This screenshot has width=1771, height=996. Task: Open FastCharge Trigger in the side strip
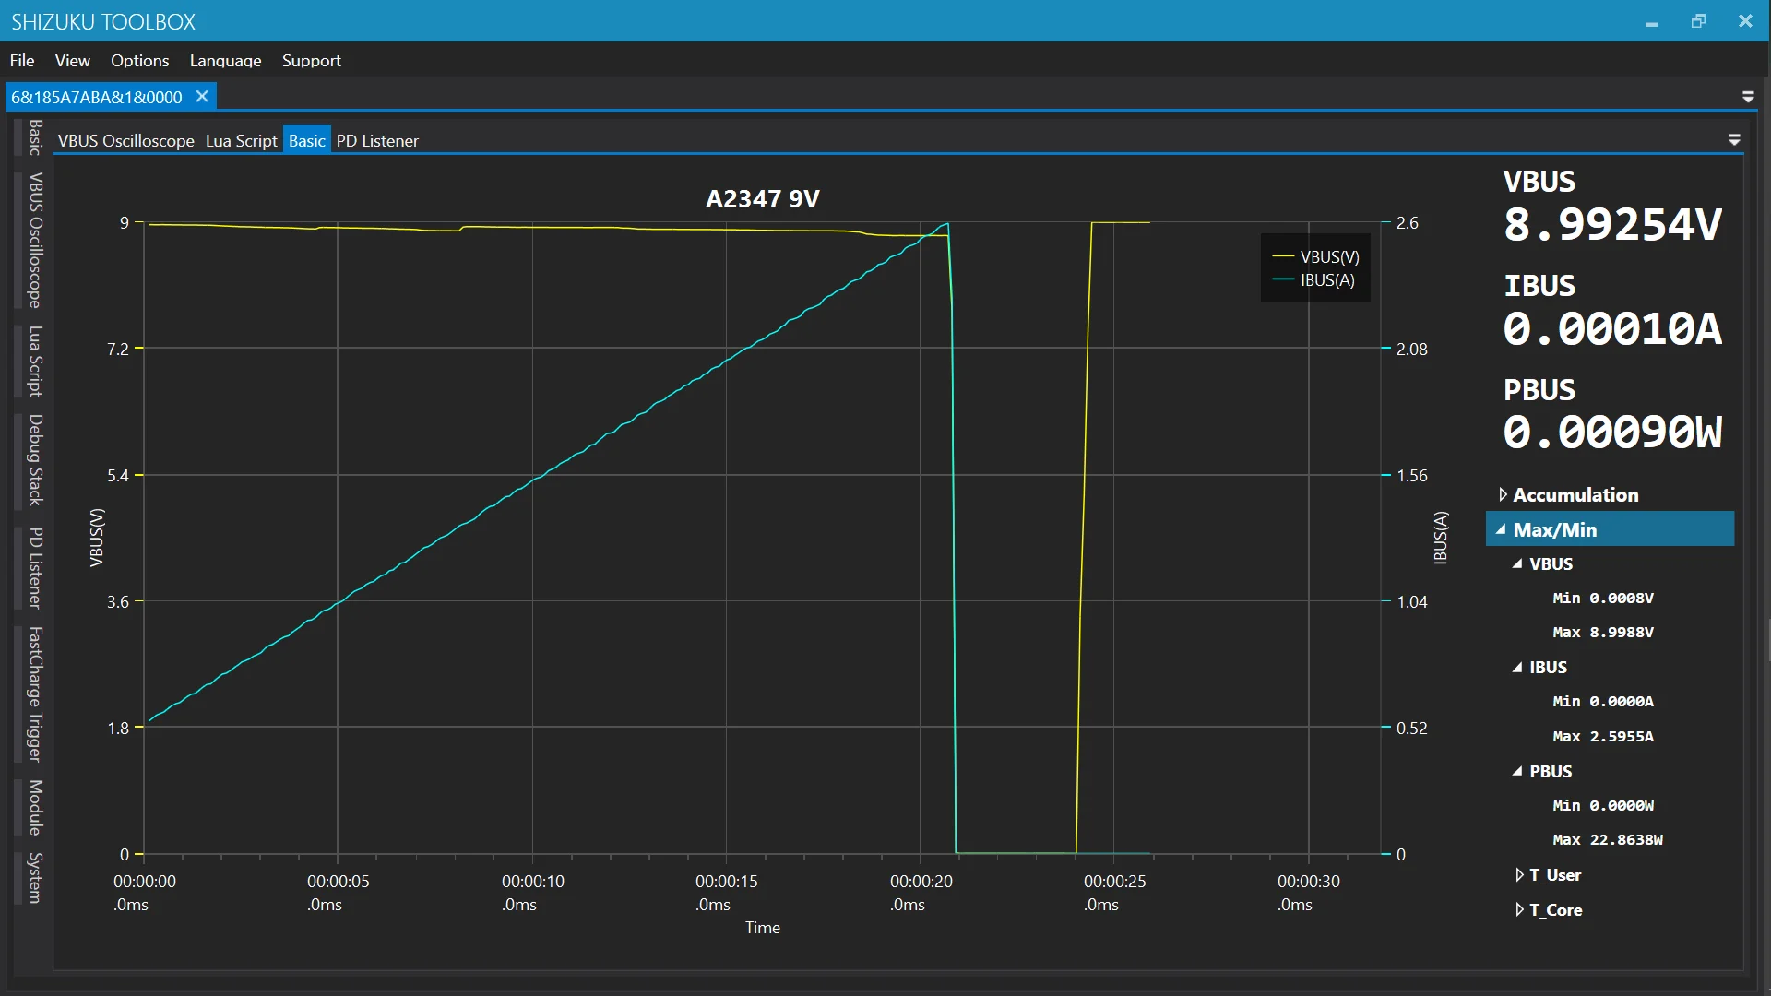(35, 694)
